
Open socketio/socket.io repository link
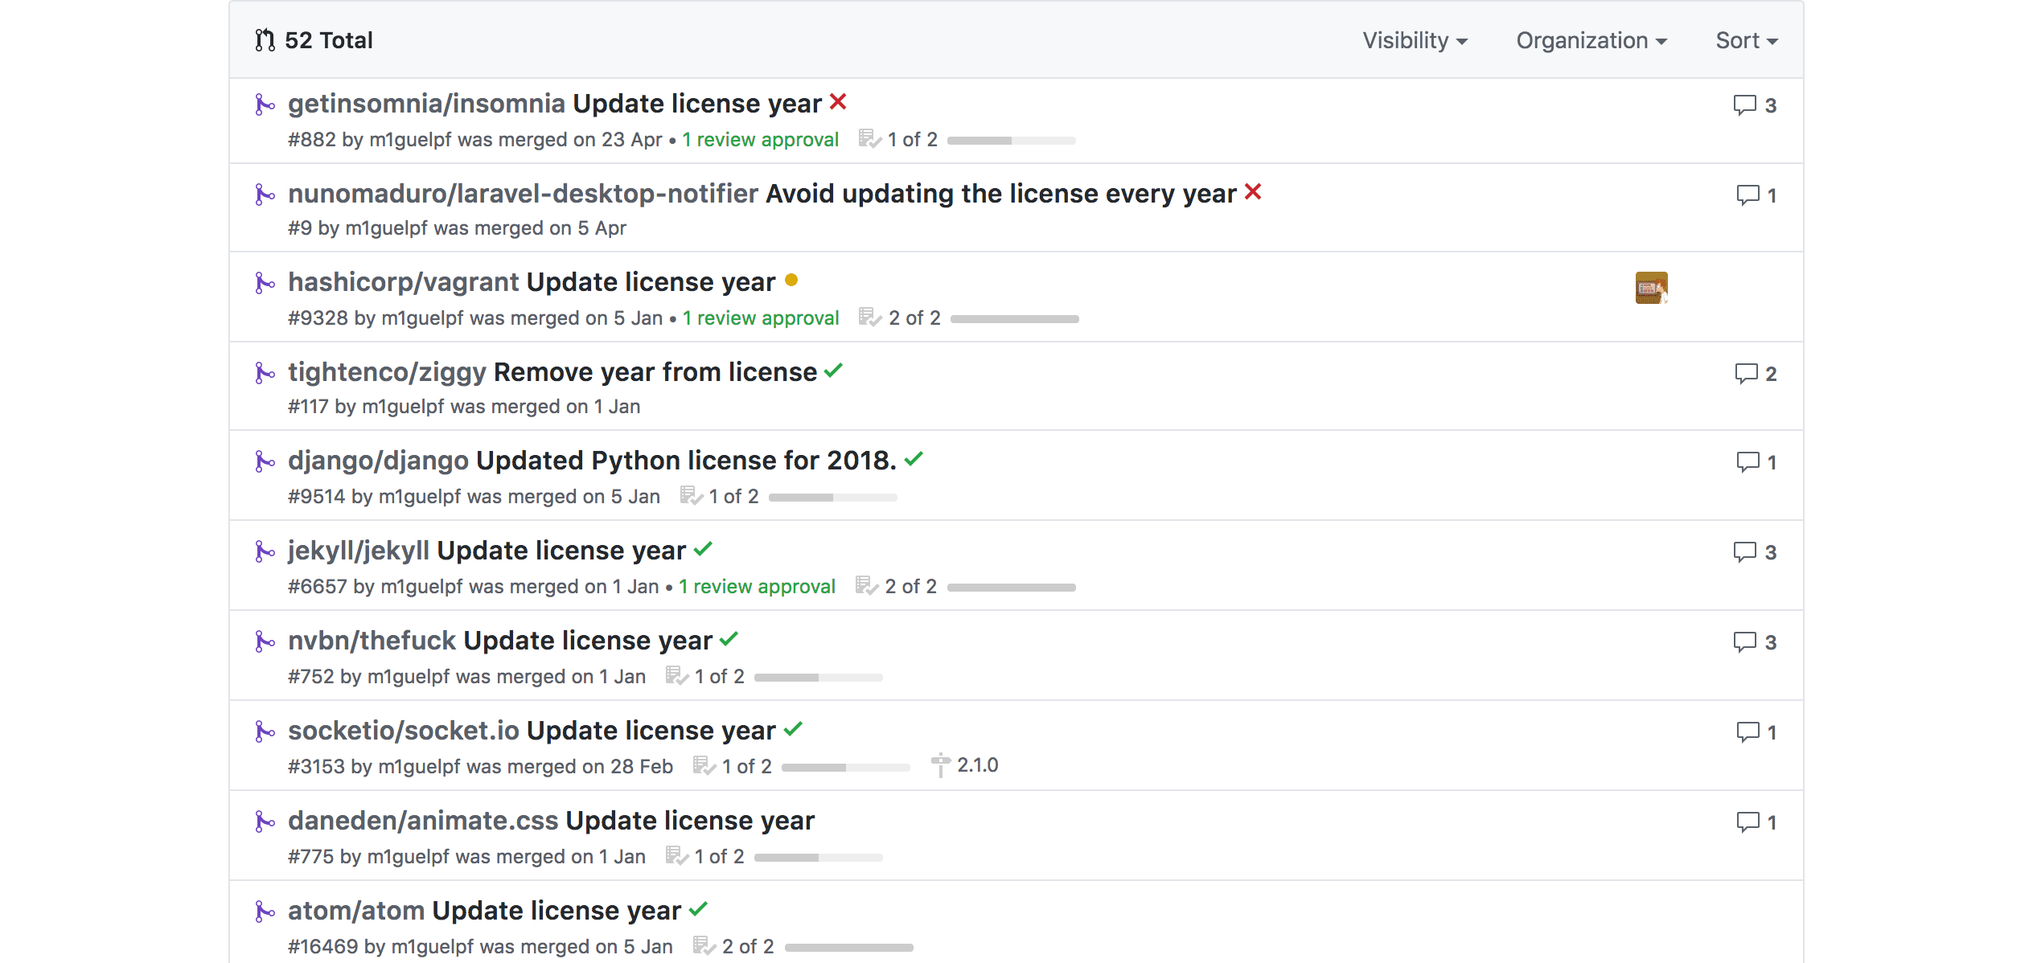404,731
